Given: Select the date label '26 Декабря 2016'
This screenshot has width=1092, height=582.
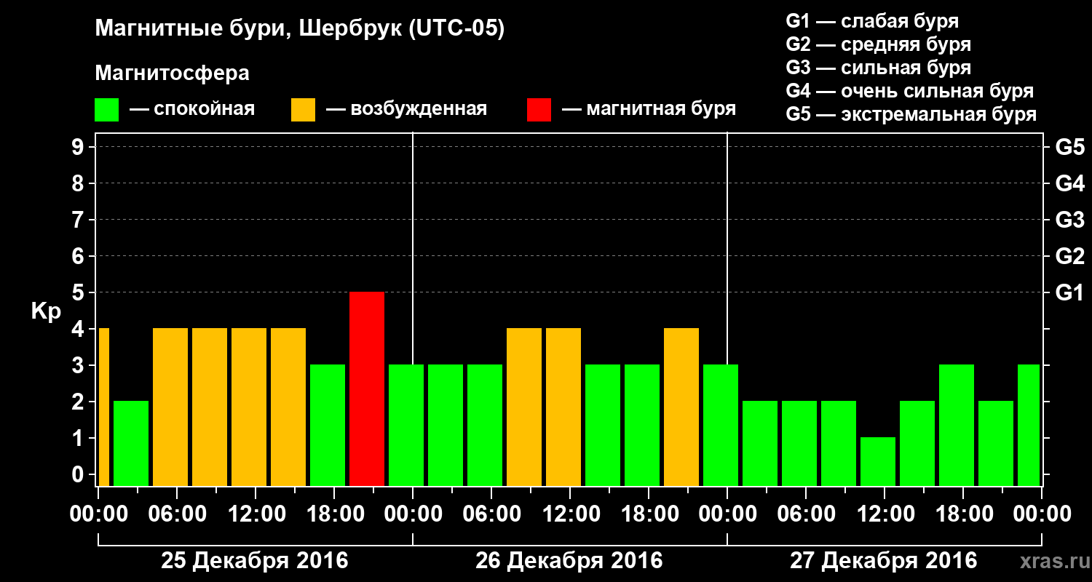Looking at the screenshot, I should pyautogui.click(x=569, y=561).
